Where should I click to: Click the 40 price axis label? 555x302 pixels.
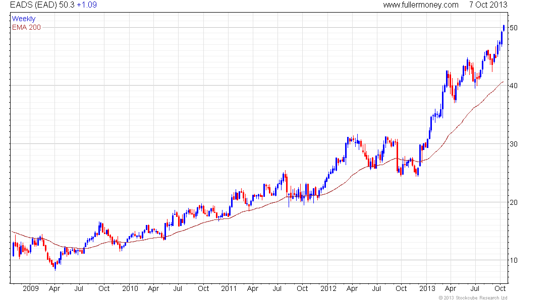point(514,86)
